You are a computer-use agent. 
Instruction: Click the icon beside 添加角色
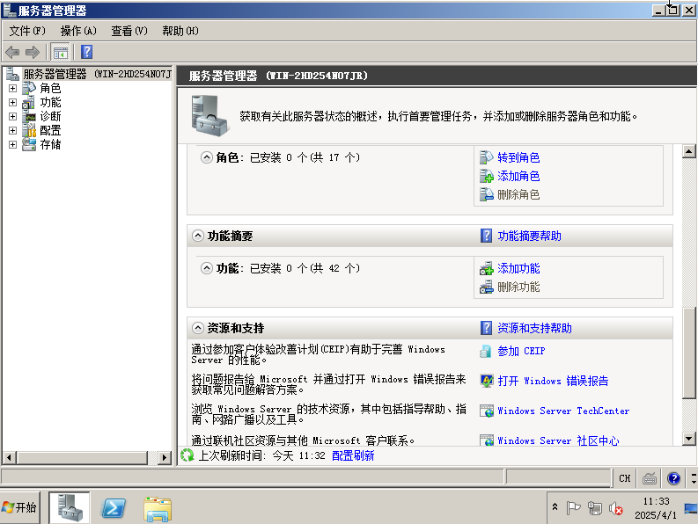click(487, 176)
